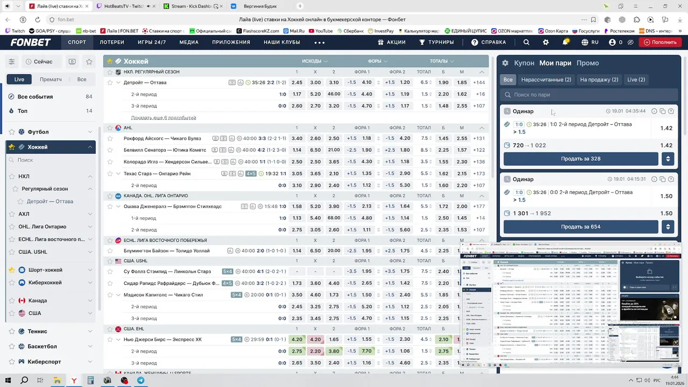
Task: Open the site search magnifier icon
Action: (x=526, y=42)
